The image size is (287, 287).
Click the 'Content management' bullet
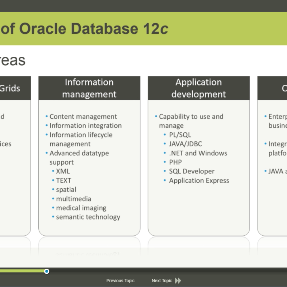pos(83,117)
